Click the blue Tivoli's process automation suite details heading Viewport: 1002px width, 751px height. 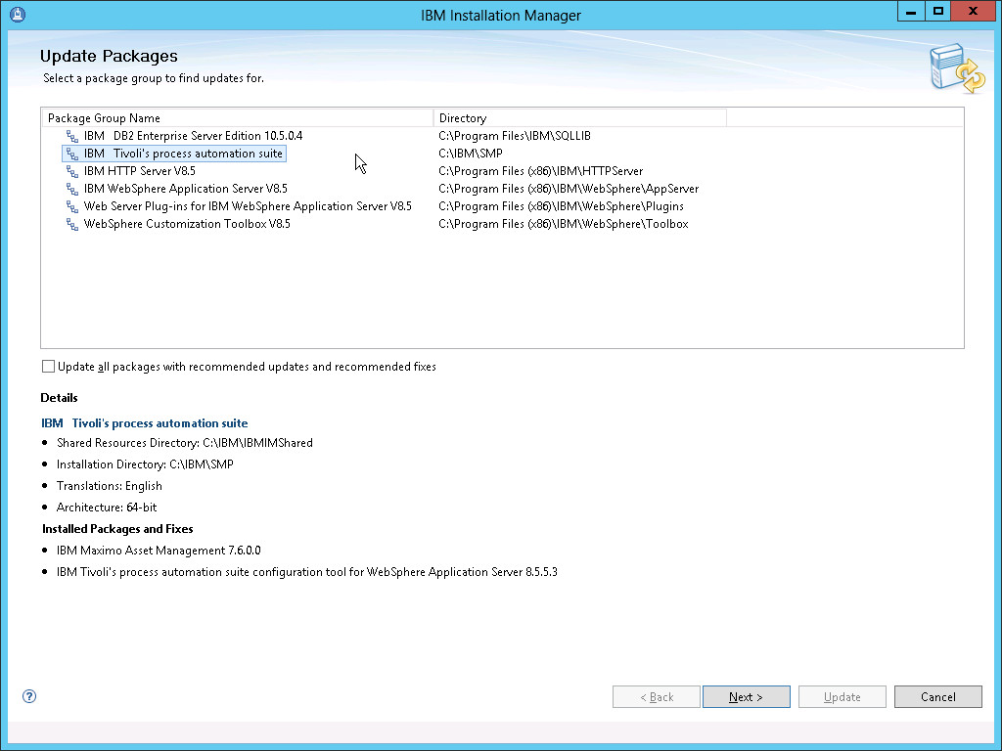(145, 423)
